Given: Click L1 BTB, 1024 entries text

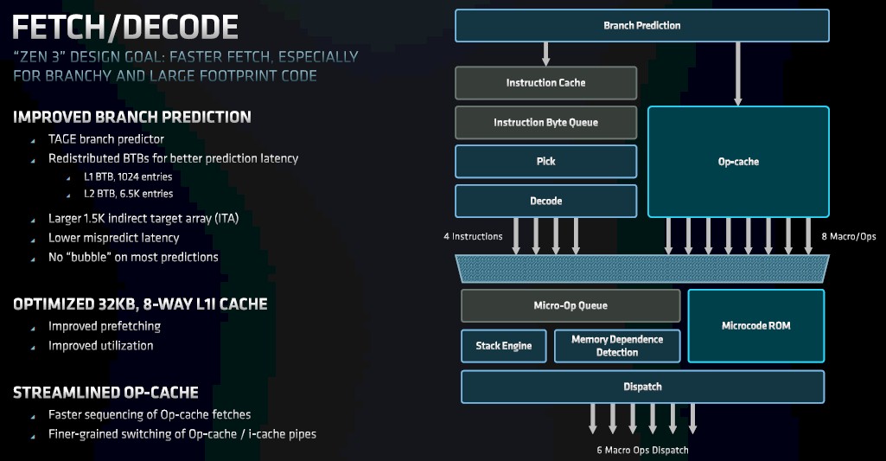Looking at the screenshot, I should (128, 176).
